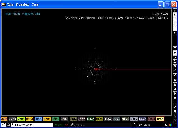Viewport: 178px width, 128px height.
Task: Upvote the save with green arrow
Action: (x=59, y=125)
